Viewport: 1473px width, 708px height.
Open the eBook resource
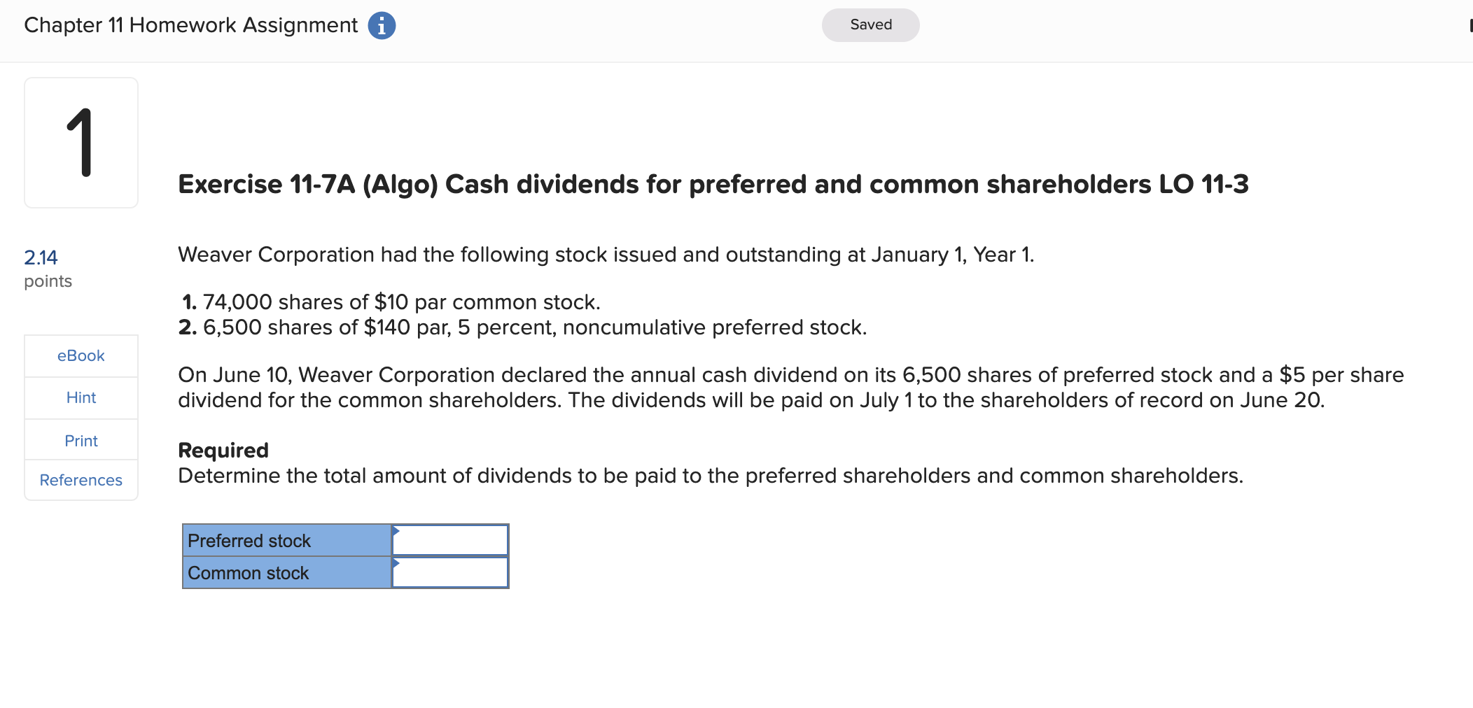point(81,356)
